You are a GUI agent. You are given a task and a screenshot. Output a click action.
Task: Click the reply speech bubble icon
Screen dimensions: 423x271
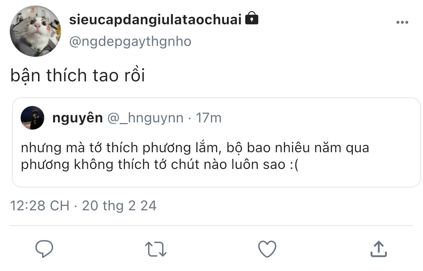[x=44, y=249]
